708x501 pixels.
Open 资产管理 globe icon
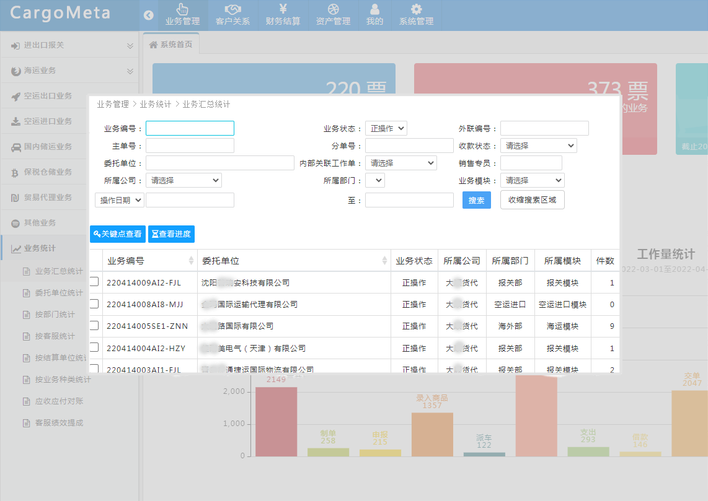pyautogui.click(x=333, y=9)
